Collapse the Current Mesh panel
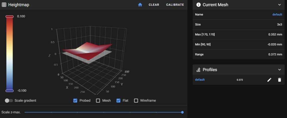287x118 pixels. pyautogui.click(x=279, y=5)
